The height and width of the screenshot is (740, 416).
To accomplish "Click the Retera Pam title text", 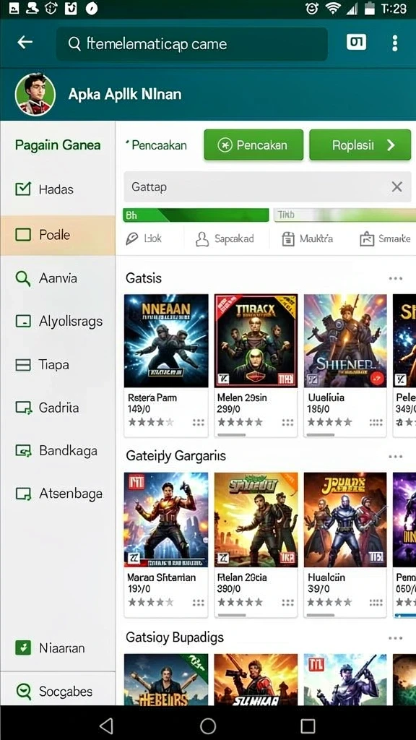I will click(x=152, y=398).
